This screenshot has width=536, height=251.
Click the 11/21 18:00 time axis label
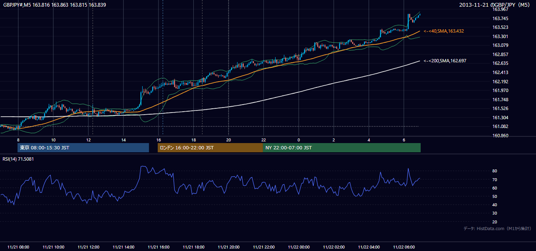click(x=193, y=247)
